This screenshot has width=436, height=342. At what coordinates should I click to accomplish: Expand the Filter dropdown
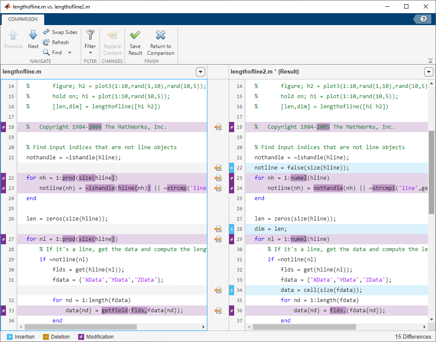90,53
